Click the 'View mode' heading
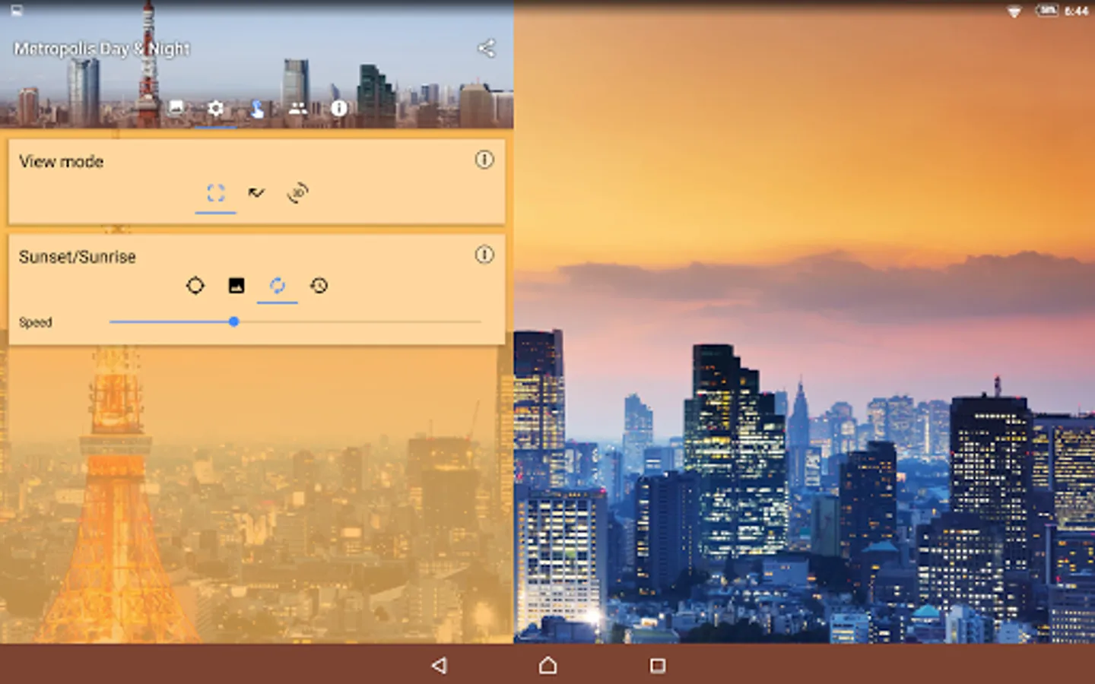The width and height of the screenshot is (1095, 684). tap(62, 161)
